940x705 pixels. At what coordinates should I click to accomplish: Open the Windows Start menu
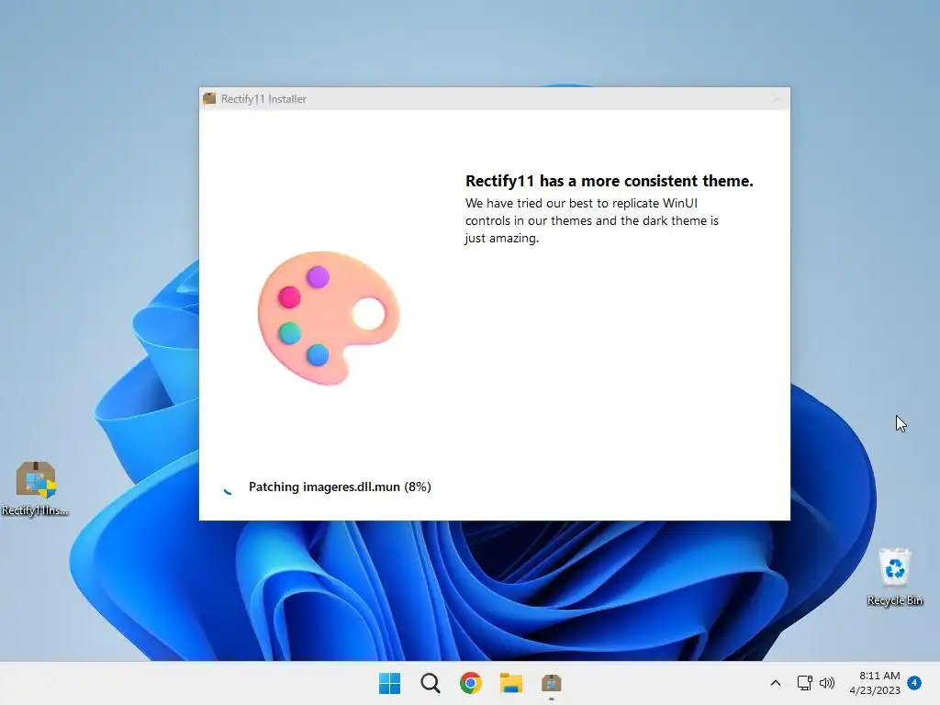tap(389, 683)
